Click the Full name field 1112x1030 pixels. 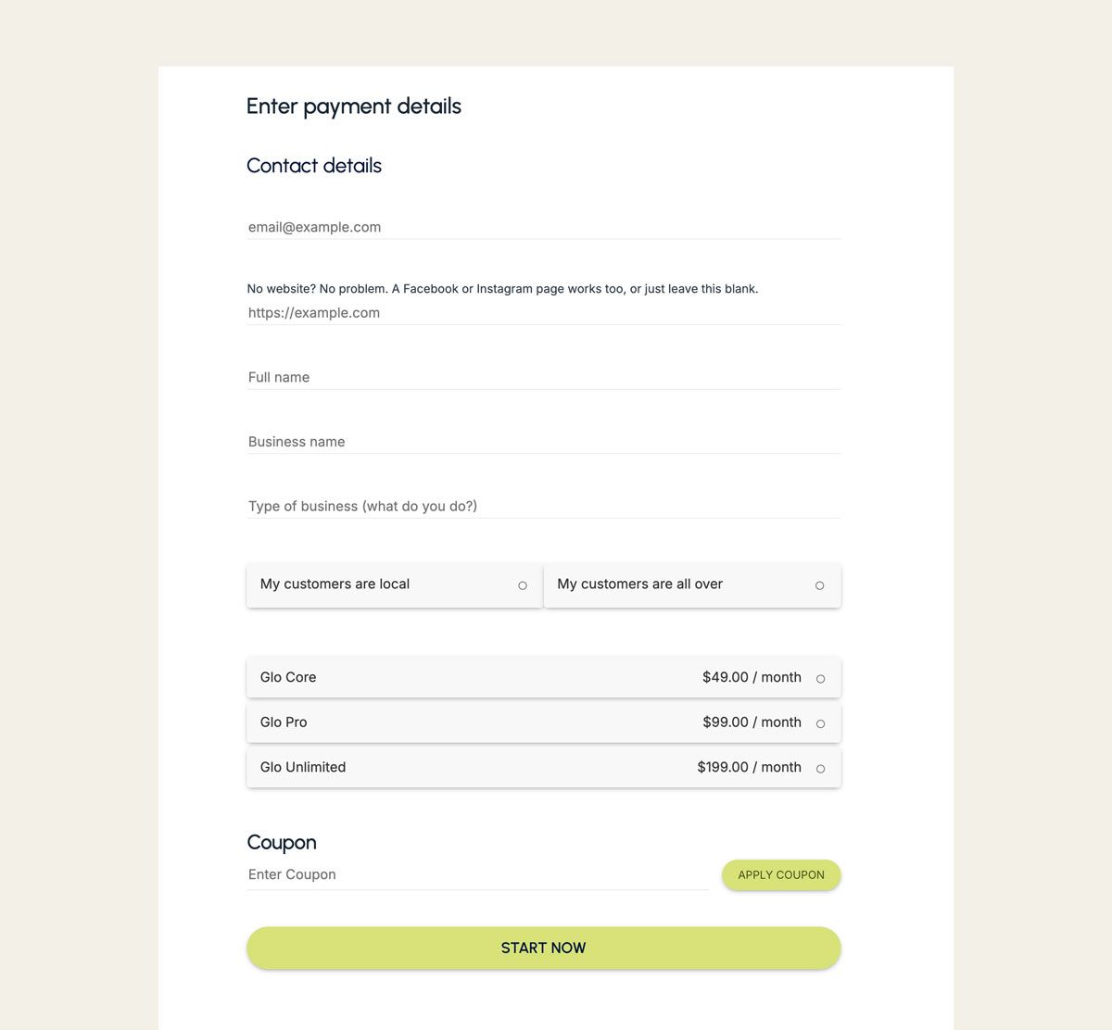(543, 377)
